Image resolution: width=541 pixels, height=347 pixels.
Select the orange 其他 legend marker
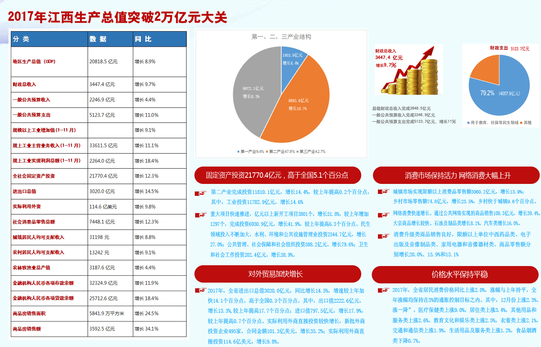tap(521, 123)
